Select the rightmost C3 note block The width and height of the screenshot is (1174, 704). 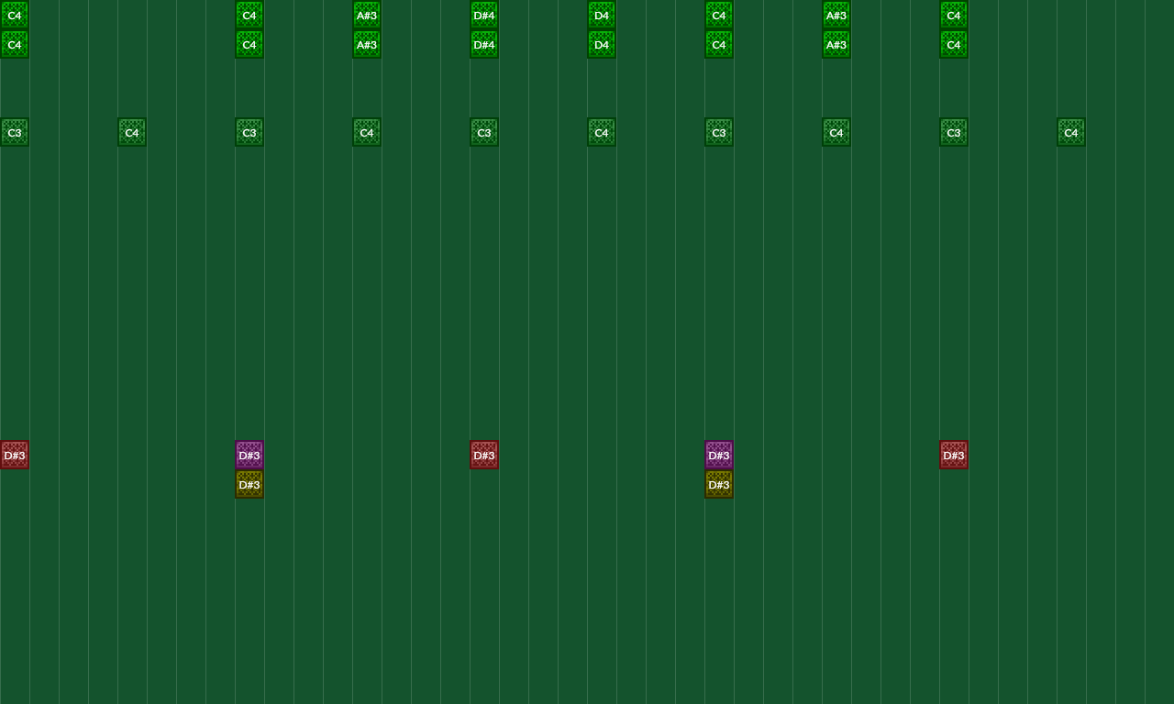point(953,132)
